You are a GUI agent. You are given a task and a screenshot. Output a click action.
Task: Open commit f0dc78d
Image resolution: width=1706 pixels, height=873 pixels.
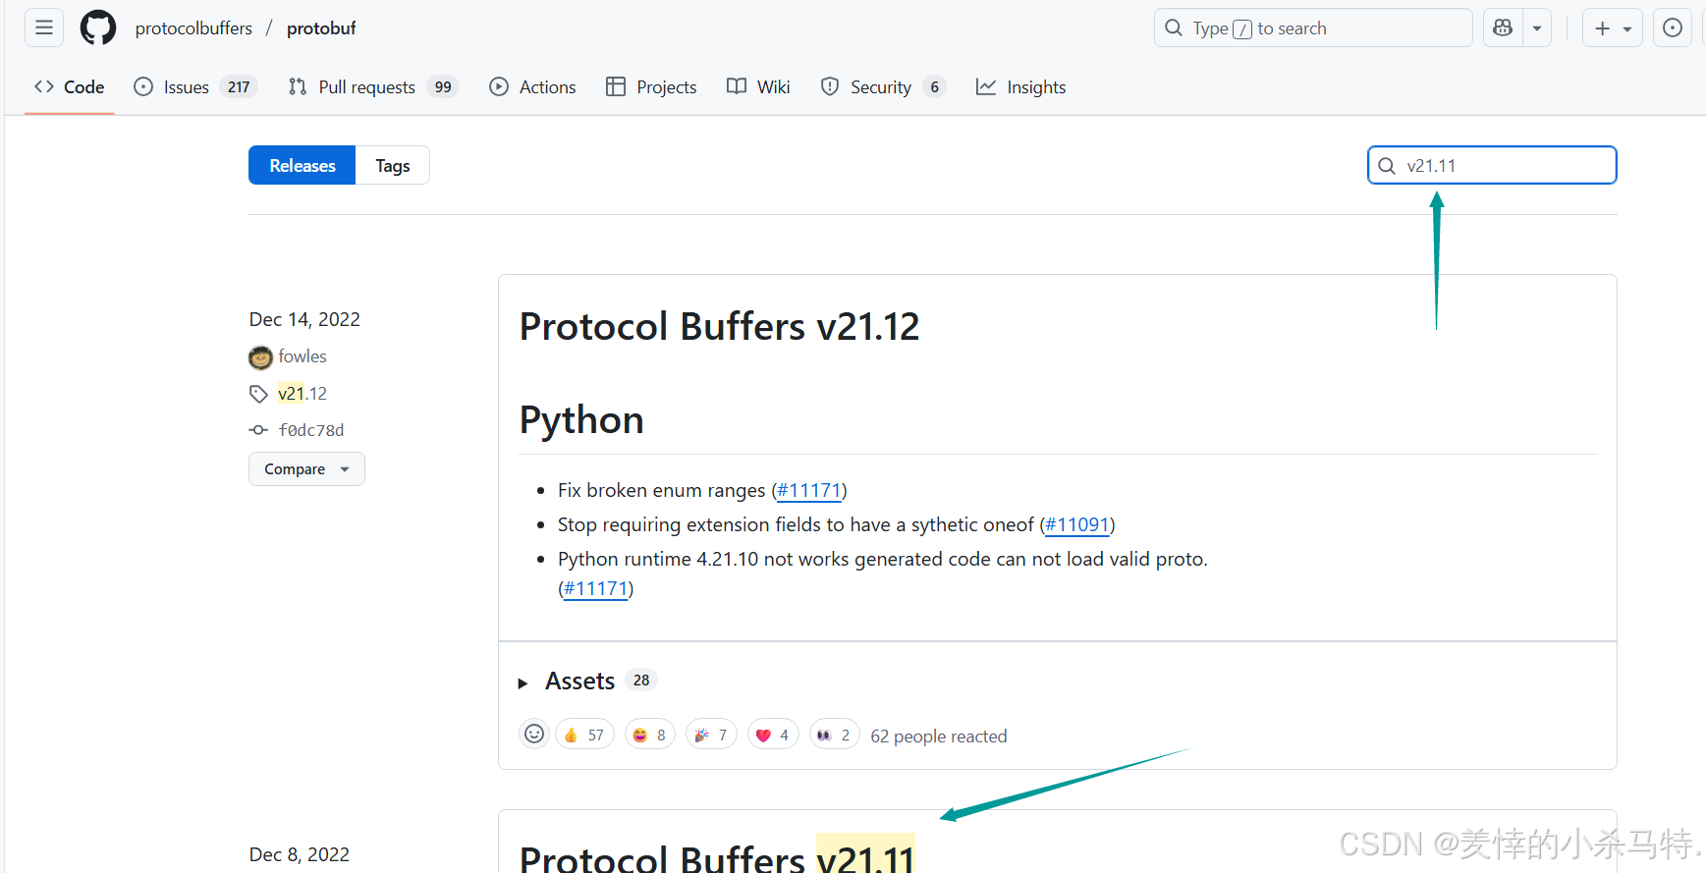(x=311, y=430)
